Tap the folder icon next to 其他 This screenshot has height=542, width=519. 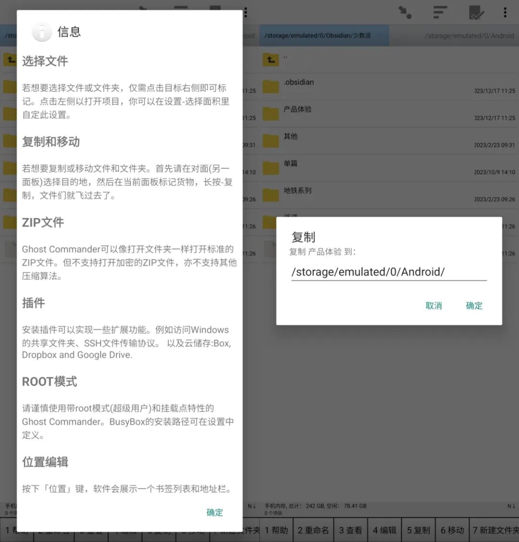pyautogui.click(x=271, y=141)
